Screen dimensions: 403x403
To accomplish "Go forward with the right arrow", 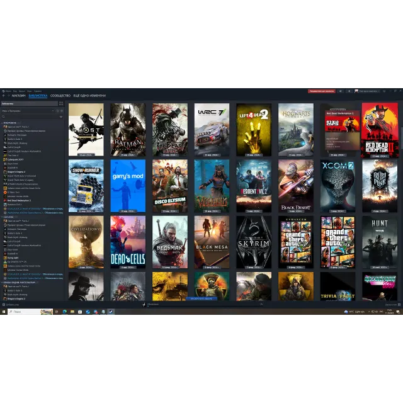I will [8, 96].
